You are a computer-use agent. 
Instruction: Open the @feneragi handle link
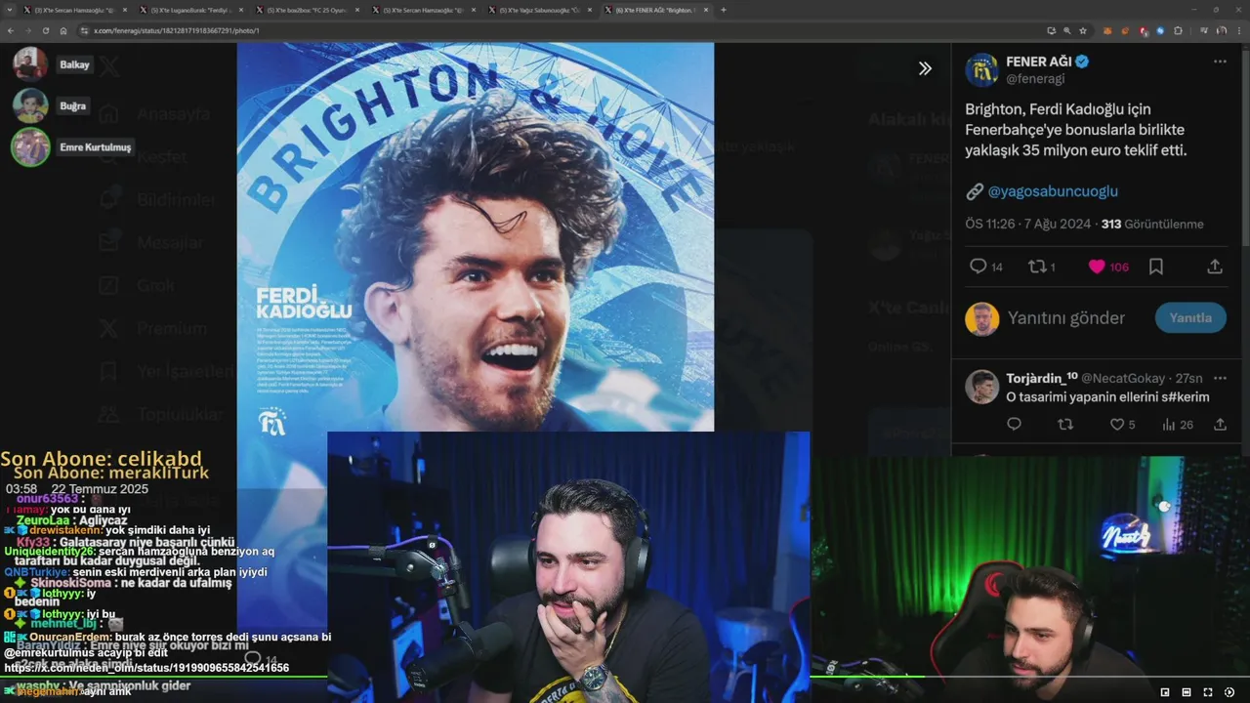1035,79
